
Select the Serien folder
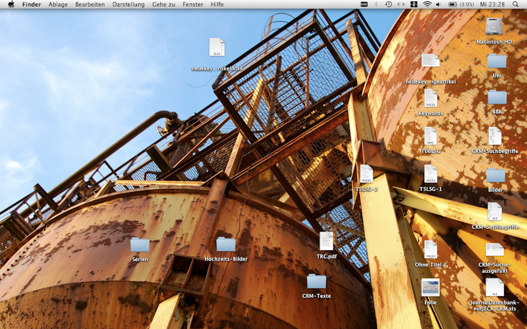coord(140,244)
